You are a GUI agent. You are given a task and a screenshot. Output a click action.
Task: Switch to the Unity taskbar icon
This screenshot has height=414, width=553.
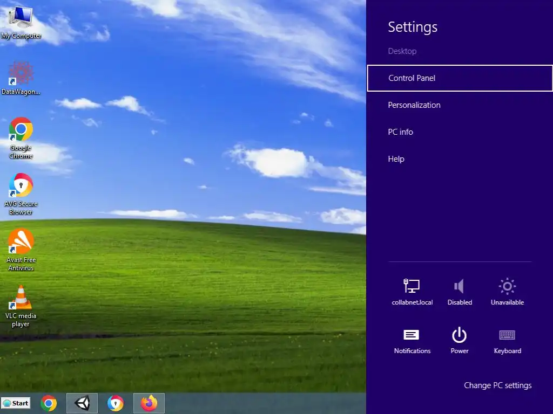82,403
